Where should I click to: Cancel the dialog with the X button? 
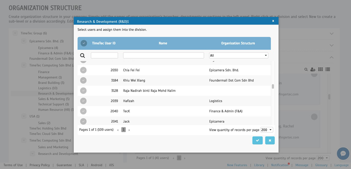(x=270, y=140)
